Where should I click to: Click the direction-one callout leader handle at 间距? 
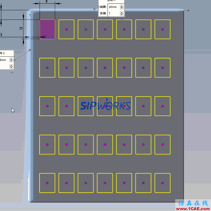click(98, 7)
